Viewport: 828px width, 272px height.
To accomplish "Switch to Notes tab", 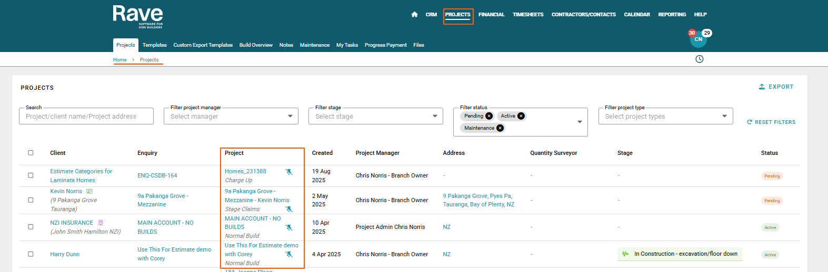I will coord(286,45).
